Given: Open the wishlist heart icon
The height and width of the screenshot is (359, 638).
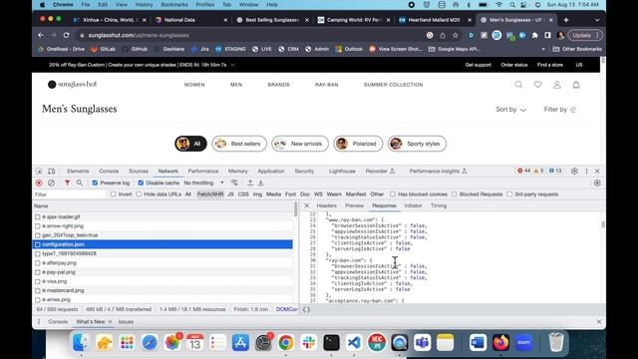Looking at the screenshot, I should tap(538, 85).
